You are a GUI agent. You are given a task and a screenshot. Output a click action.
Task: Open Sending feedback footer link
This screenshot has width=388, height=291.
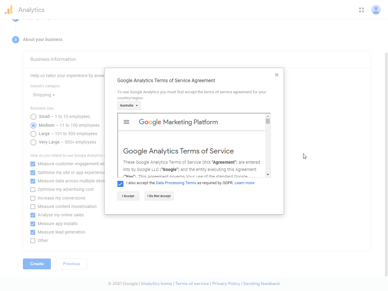262,283
